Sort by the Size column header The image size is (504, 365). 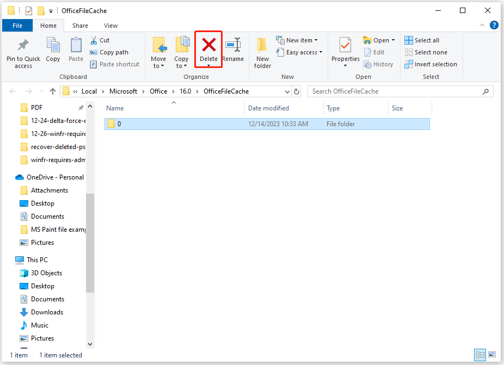click(410, 108)
